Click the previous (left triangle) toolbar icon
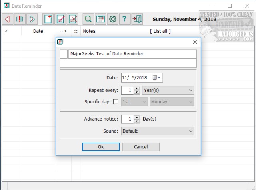The image size is (256, 190). click(7, 19)
